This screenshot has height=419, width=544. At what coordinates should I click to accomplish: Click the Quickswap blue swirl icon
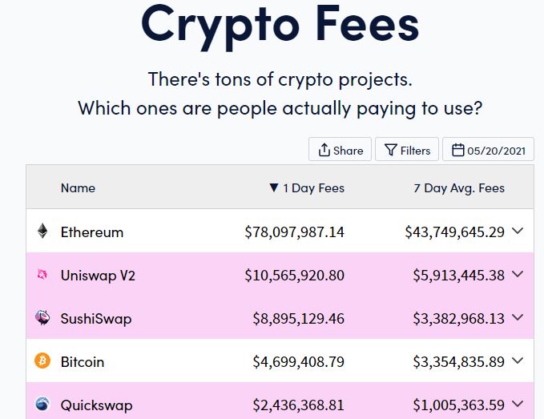point(42,404)
